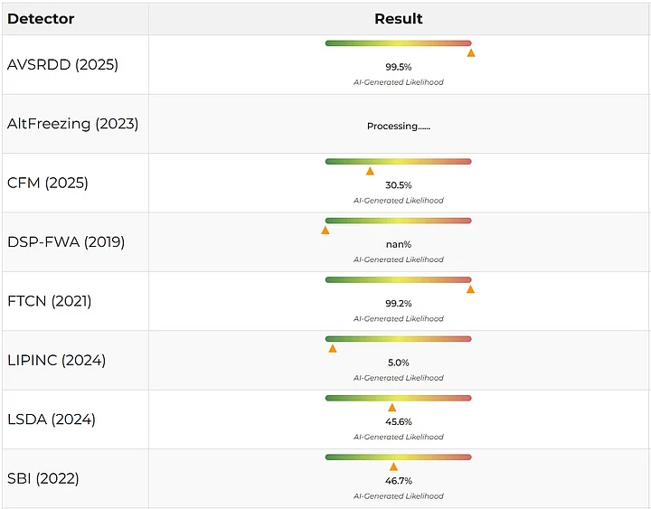Click the "Detector" column header
Image resolution: width=651 pixels, height=509 pixels.
tap(41, 18)
